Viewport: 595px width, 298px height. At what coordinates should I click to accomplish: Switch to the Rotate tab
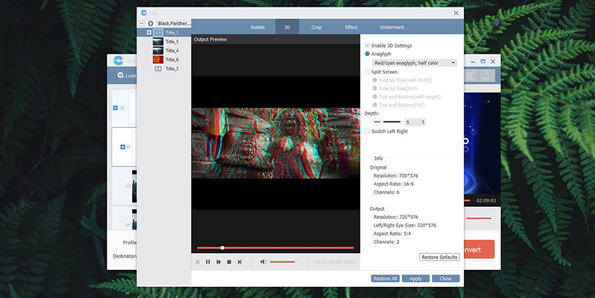click(258, 27)
